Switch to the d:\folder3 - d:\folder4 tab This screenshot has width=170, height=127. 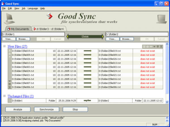[x=49, y=29]
